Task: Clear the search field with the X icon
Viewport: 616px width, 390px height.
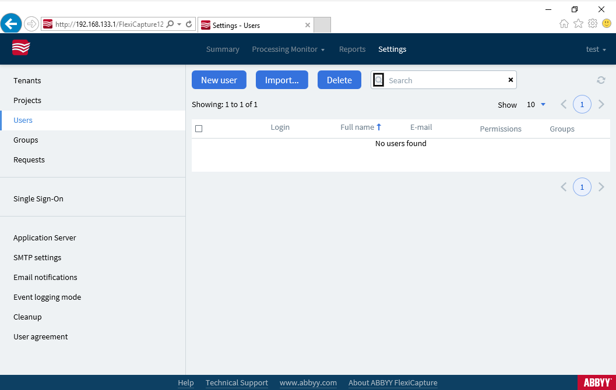Action: tap(511, 80)
